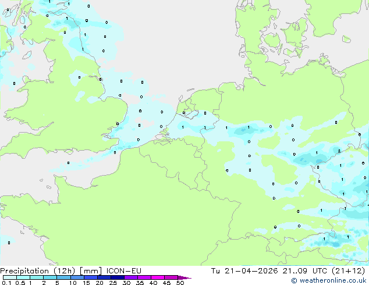Click the "21..09 UTC" time range text
Screen dimensions: 369x285
pos(305,270)
